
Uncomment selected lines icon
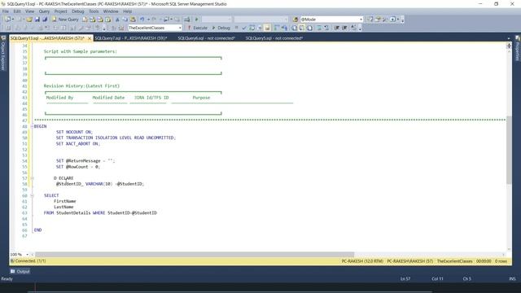coord(326,28)
